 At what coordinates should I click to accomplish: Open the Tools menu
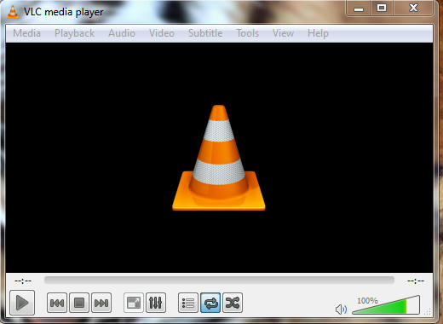tap(248, 33)
